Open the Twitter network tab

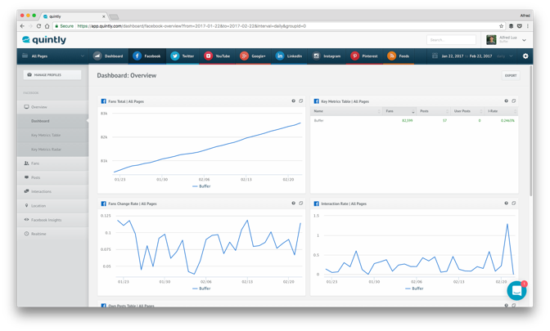click(x=182, y=56)
